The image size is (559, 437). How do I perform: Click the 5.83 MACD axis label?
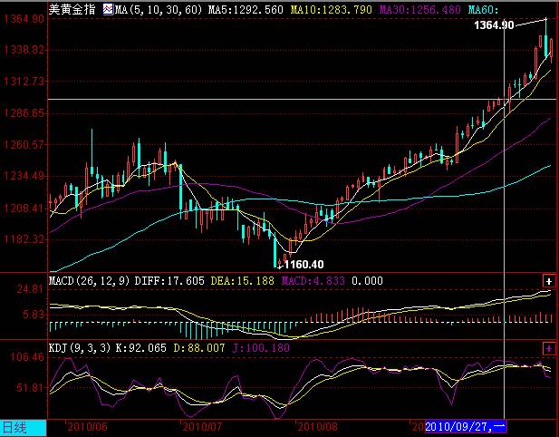(x=33, y=315)
